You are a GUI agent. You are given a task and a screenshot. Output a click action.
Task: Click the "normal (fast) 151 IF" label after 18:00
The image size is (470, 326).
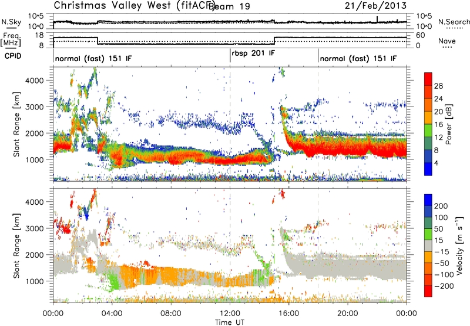358,58
